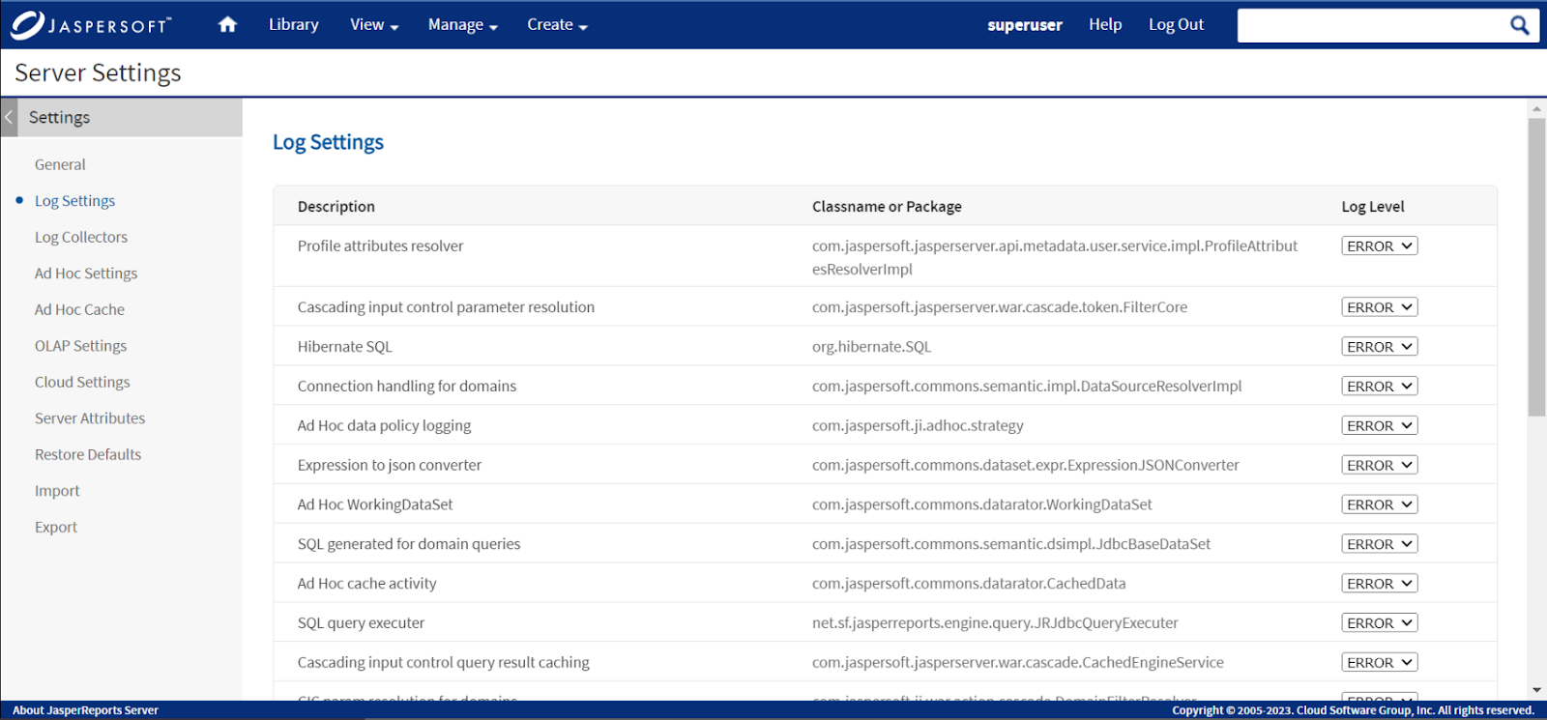The image size is (1547, 720).
Task: Collapse the Settings sidebar panel arrow
Action: [x=9, y=117]
